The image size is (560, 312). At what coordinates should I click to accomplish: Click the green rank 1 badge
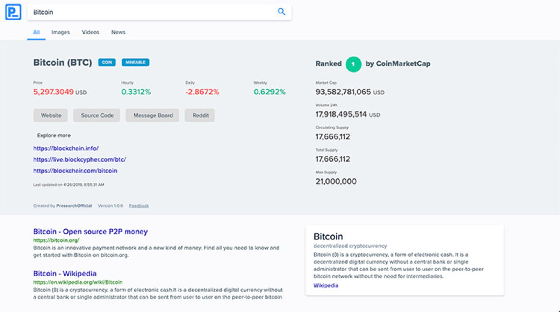point(353,64)
